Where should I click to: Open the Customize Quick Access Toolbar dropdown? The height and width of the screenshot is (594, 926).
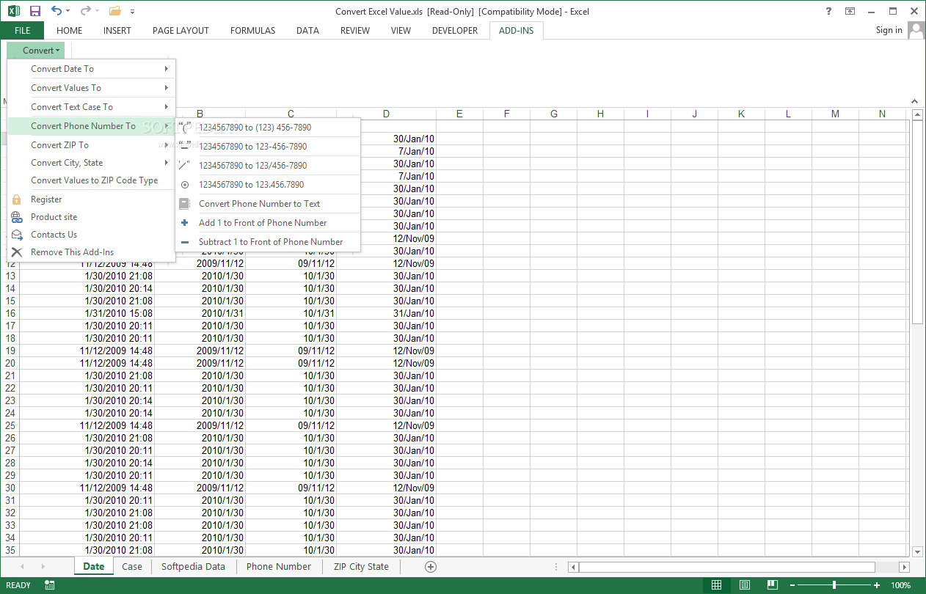click(x=132, y=12)
